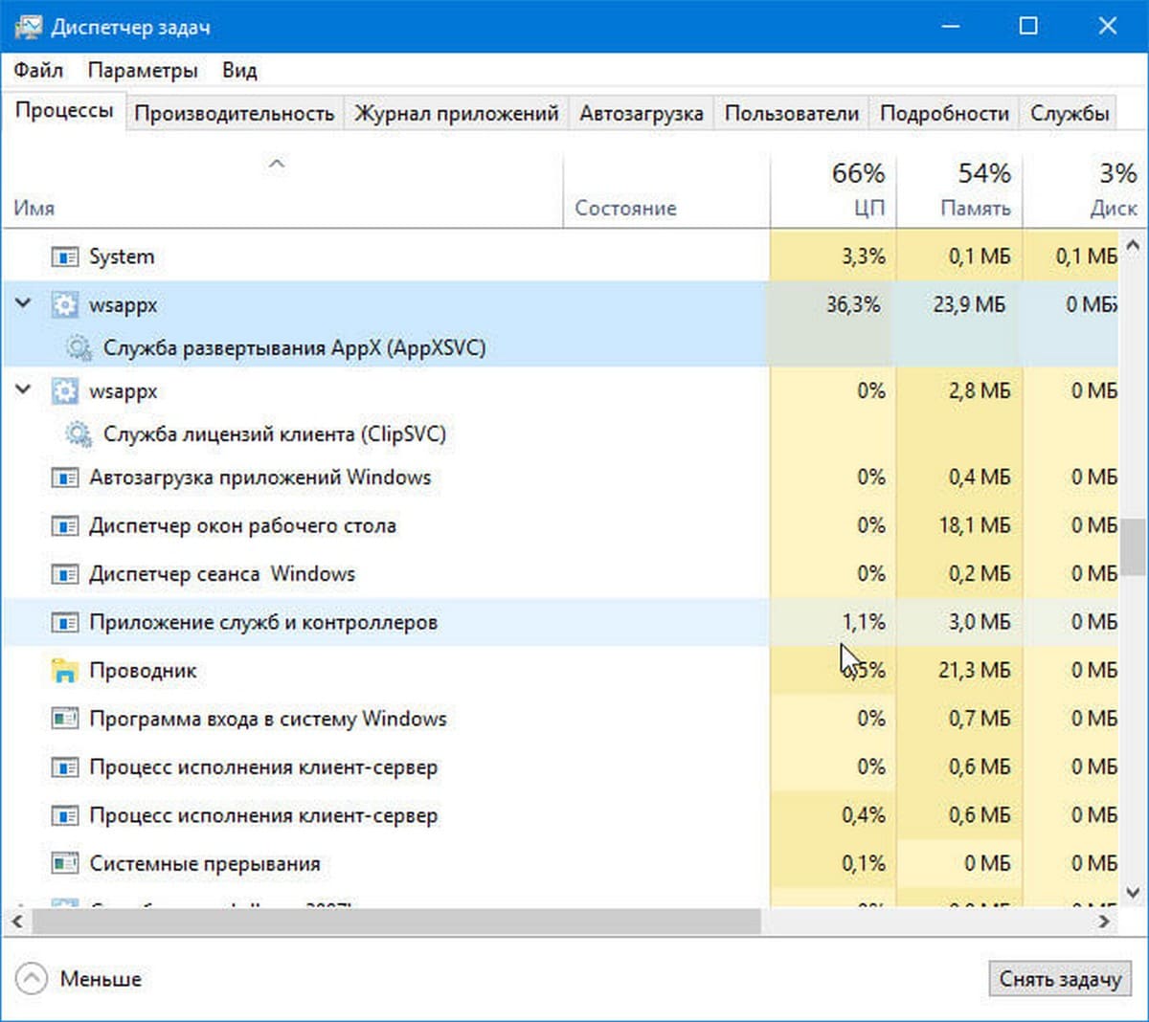
Task: Open the Вид menu
Action: click(239, 70)
